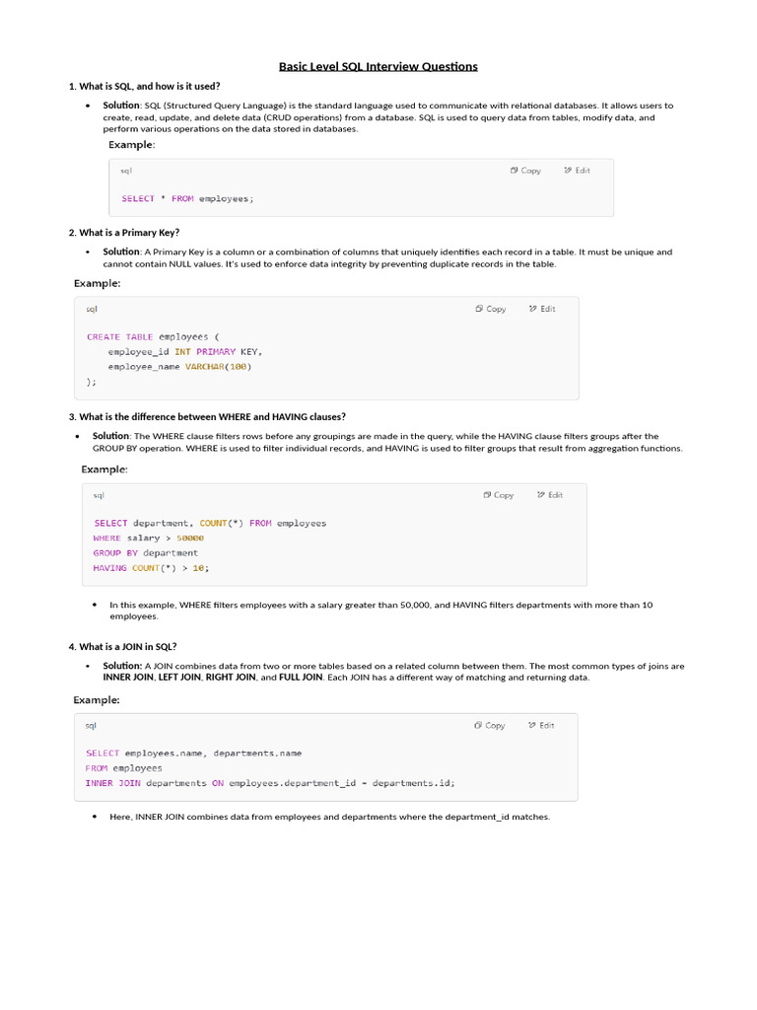This screenshot has width=757, height=1010.
Task: Copy the INNER JOIN example code
Action: click(x=490, y=726)
